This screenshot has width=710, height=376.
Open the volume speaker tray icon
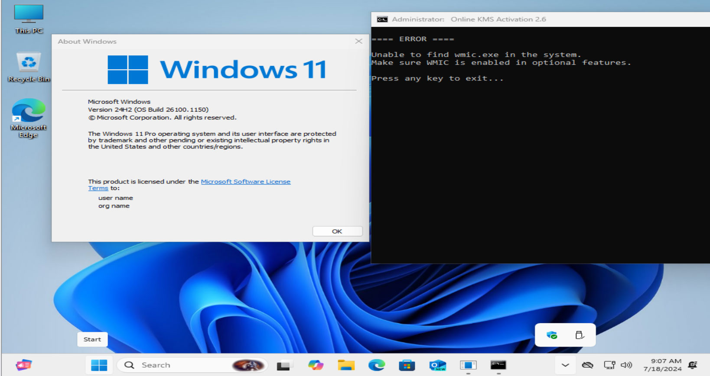coord(626,365)
